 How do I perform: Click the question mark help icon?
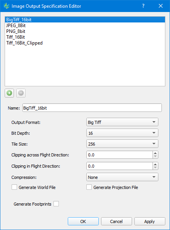[143, 6]
